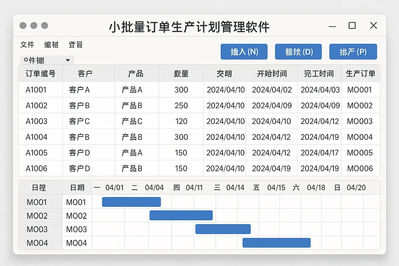Click the 插入 (N) button

[244, 52]
